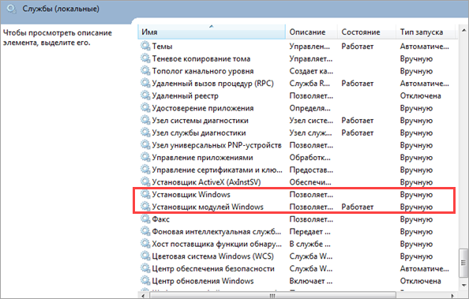469x299 pixels.
Task: Select the Узел службы диагностики name
Action: 199,133
